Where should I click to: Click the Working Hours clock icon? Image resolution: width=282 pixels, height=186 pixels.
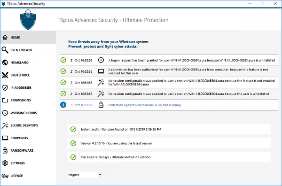point(5,113)
